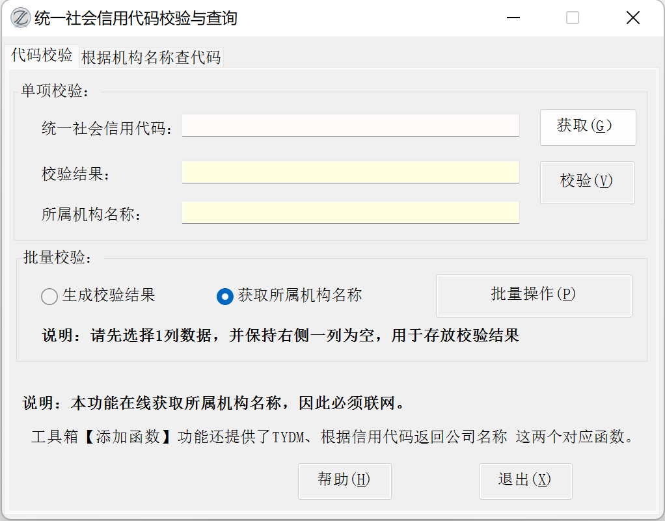The image size is (665, 521).
Task: Click the 统一社会信用代码： field label
Action: coord(107,129)
